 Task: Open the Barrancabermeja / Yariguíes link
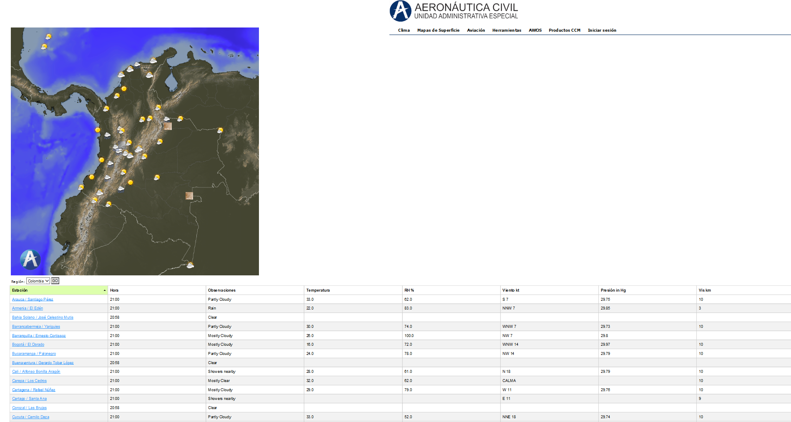pyautogui.click(x=36, y=327)
